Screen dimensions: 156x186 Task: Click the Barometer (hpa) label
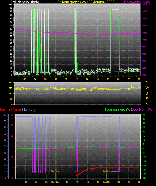pyautogui.click(x=137, y=2)
